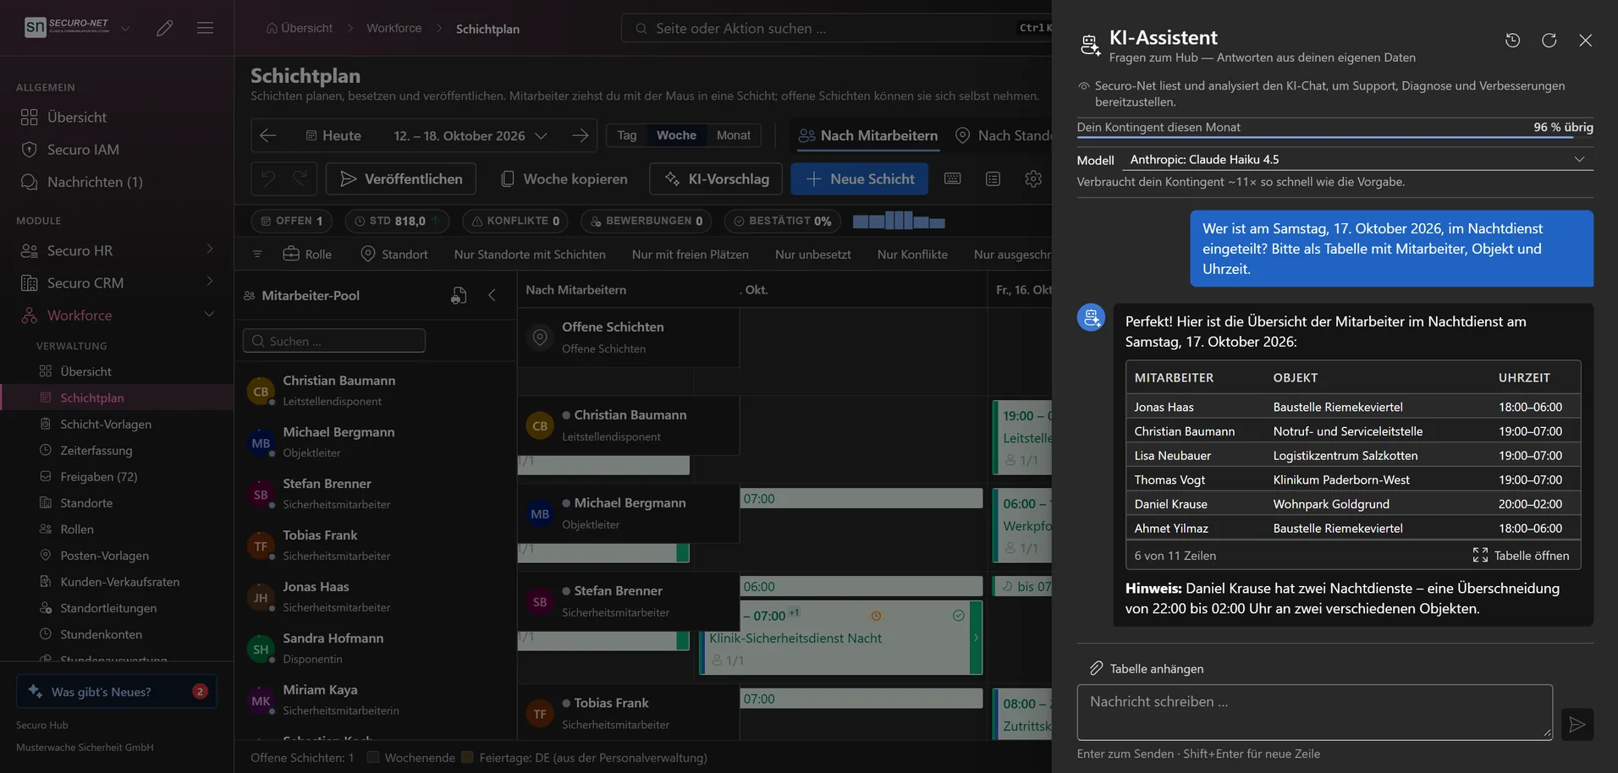Viewport: 1618px width, 773px height.
Task: Close the KI-Assistent panel
Action: click(1586, 40)
